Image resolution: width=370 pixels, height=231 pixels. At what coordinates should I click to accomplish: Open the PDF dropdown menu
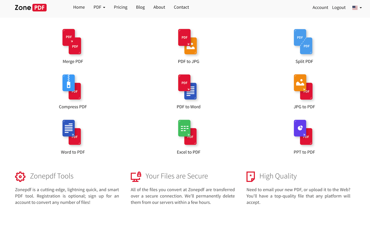(x=99, y=7)
